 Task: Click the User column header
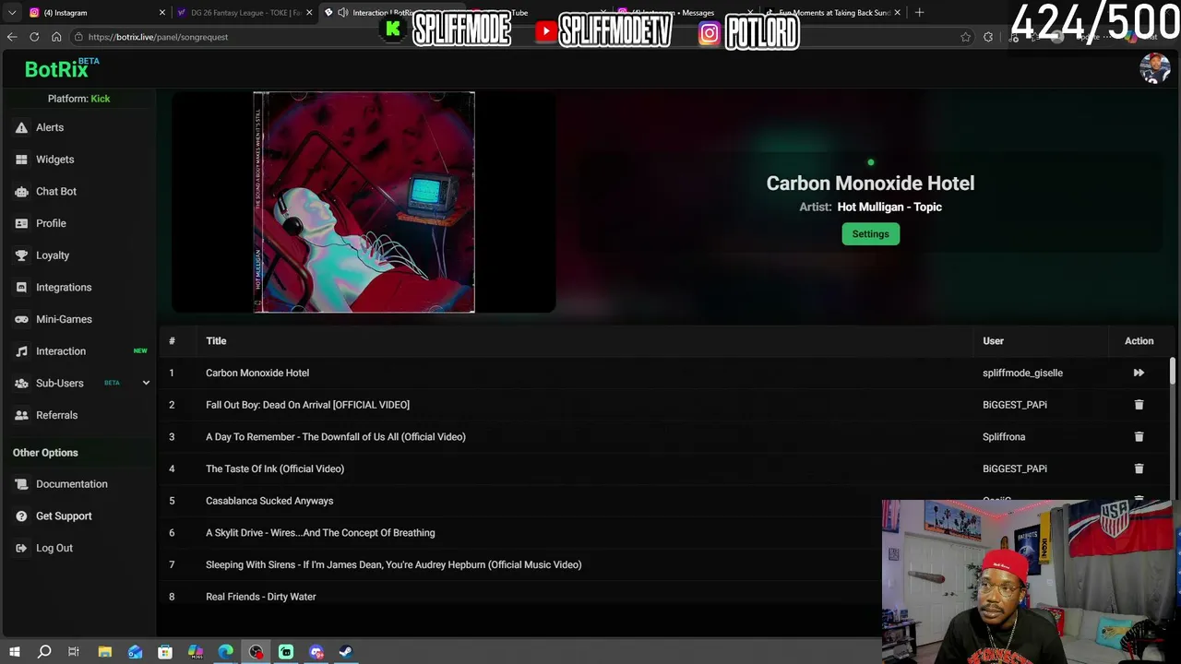(x=993, y=341)
